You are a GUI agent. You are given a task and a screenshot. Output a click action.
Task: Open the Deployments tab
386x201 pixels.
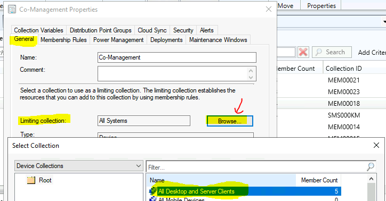point(166,40)
